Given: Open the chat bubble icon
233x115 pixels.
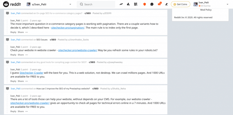Looking at the screenshot, I should point(152,4).
